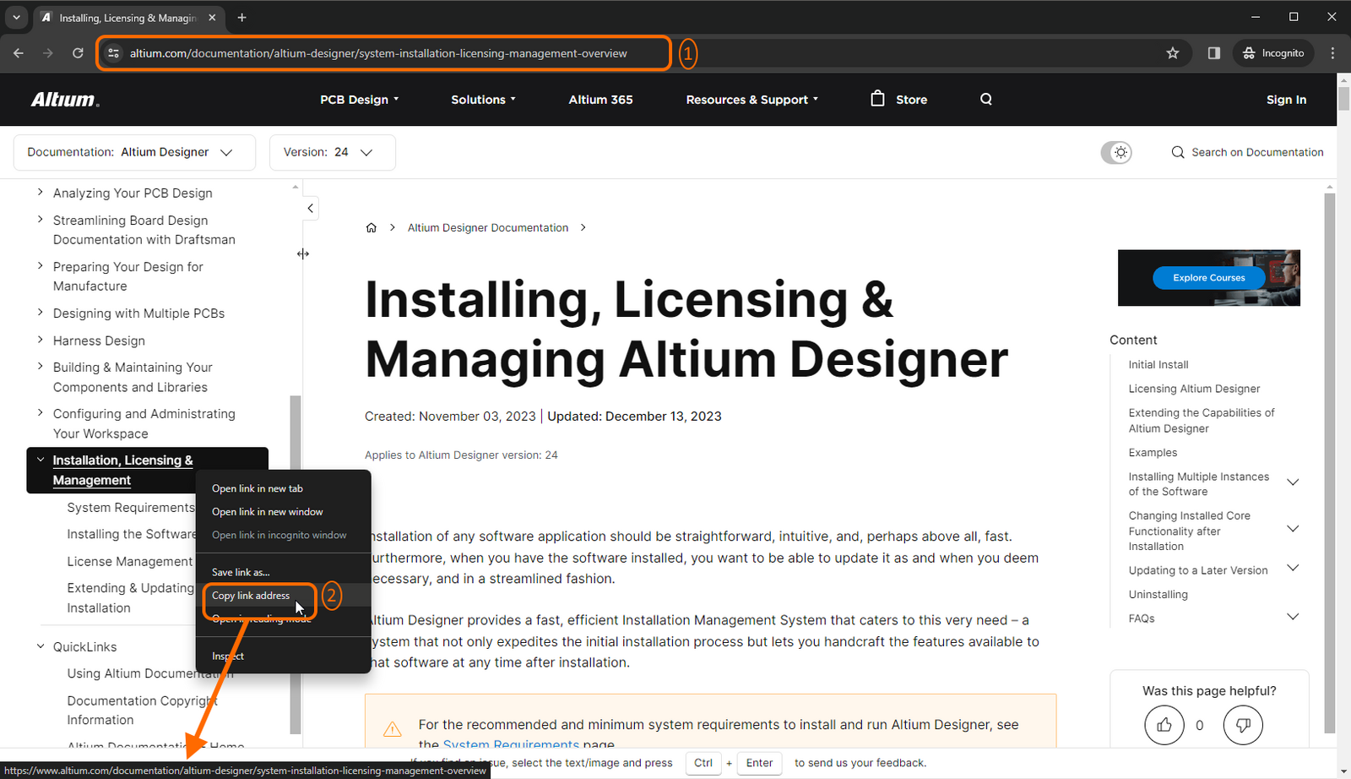
Task: Open the Chrome three-dot menu
Action: (x=1332, y=53)
